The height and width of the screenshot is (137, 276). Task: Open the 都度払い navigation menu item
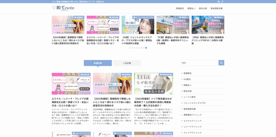click(192, 8)
